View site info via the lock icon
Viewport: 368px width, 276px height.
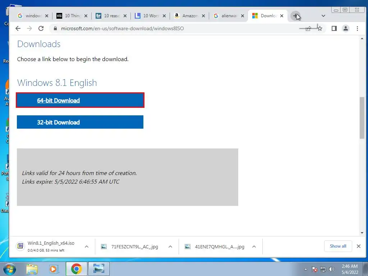pyautogui.click(x=55, y=28)
